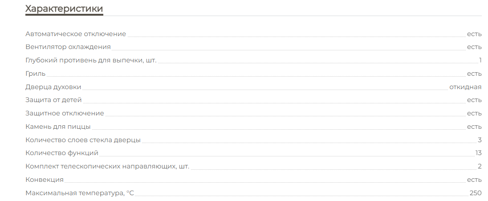488x201 pixels.
Task: Select the Количество функций label
Action: point(62,153)
